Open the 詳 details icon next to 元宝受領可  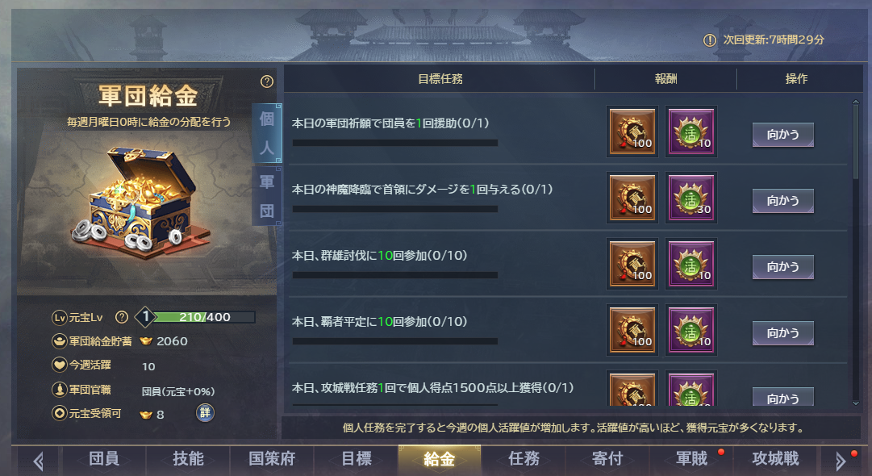tap(205, 412)
